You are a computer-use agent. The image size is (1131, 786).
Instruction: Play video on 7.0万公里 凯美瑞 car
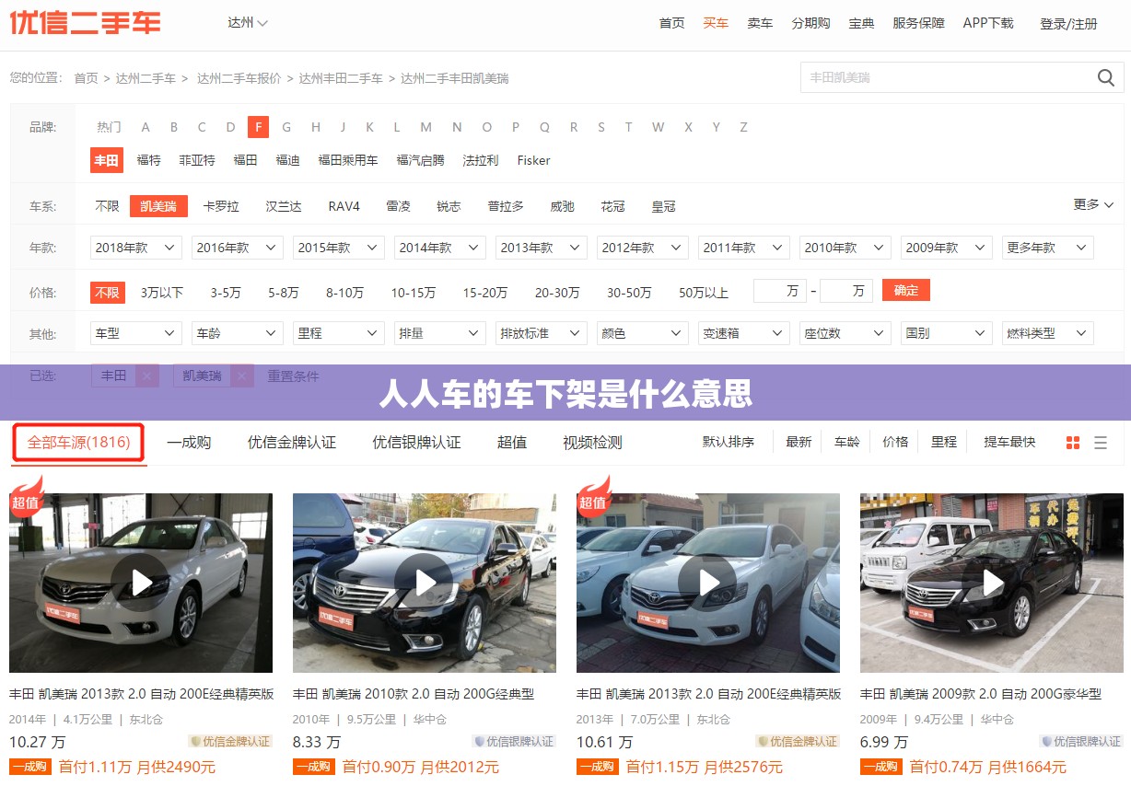707,582
